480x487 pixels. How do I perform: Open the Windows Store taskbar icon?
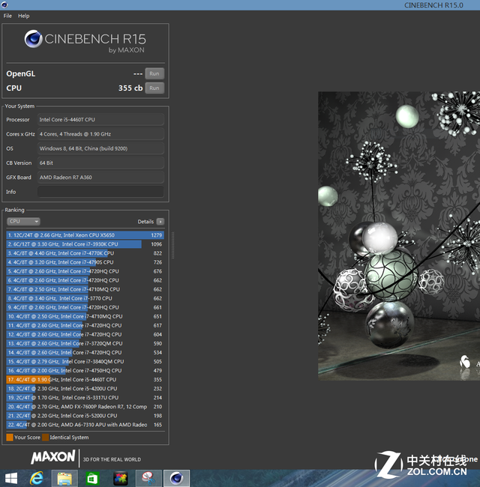pyautogui.click(x=92, y=479)
